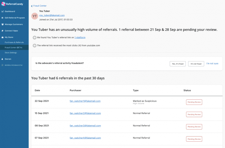Screen dimensions: 225x148
Task: Click Referral Program Active status label
Action: (x=13, y=65)
